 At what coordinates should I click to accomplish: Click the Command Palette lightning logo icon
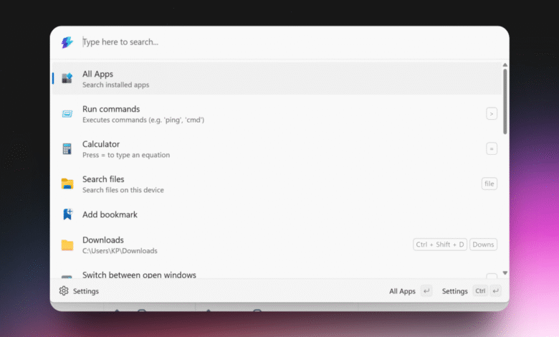67,42
